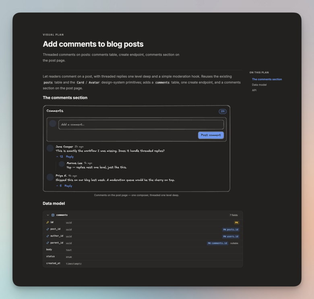Click Jane Cooper's avatar circle
The height and width of the screenshot is (299, 314).
[x=50, y=148]
